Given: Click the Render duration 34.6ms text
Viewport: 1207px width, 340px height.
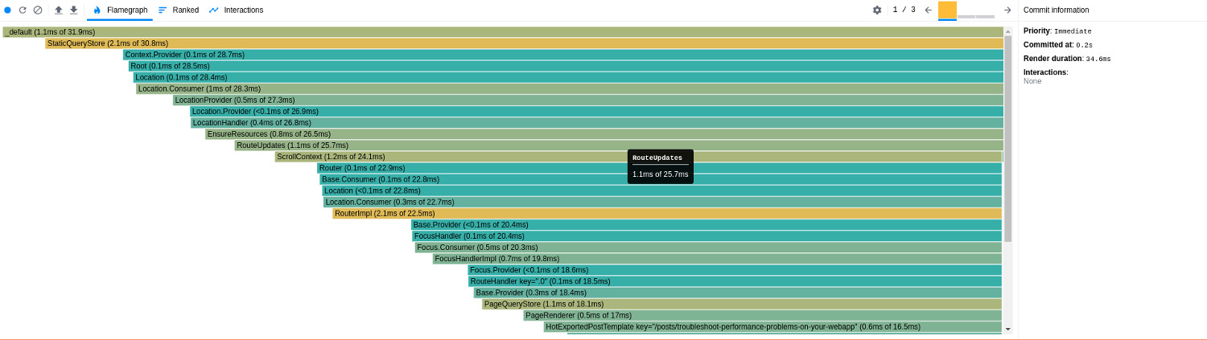Looking at the screenshot, I should tap(1067, 59).
